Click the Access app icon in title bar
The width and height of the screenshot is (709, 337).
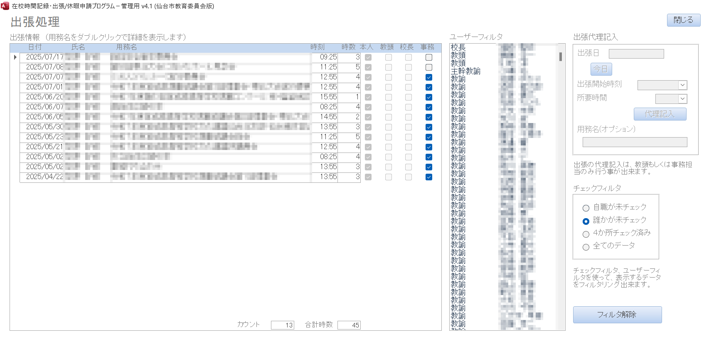(5, 6)
